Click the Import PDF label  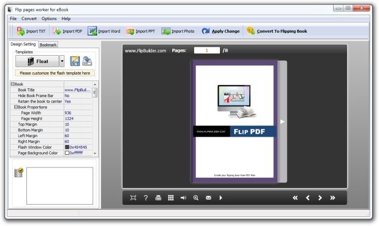click(72, 32)
